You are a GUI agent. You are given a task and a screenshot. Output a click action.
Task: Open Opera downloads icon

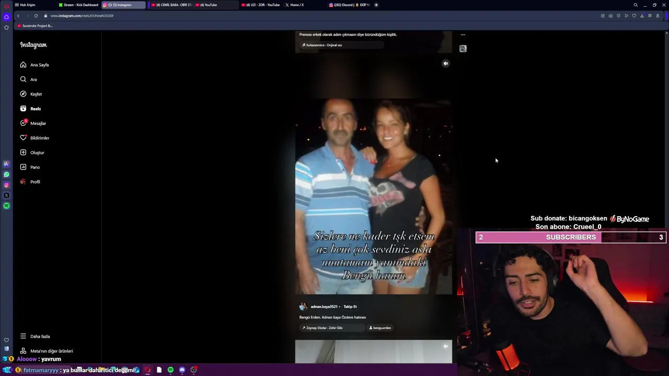tap(642, 16)
